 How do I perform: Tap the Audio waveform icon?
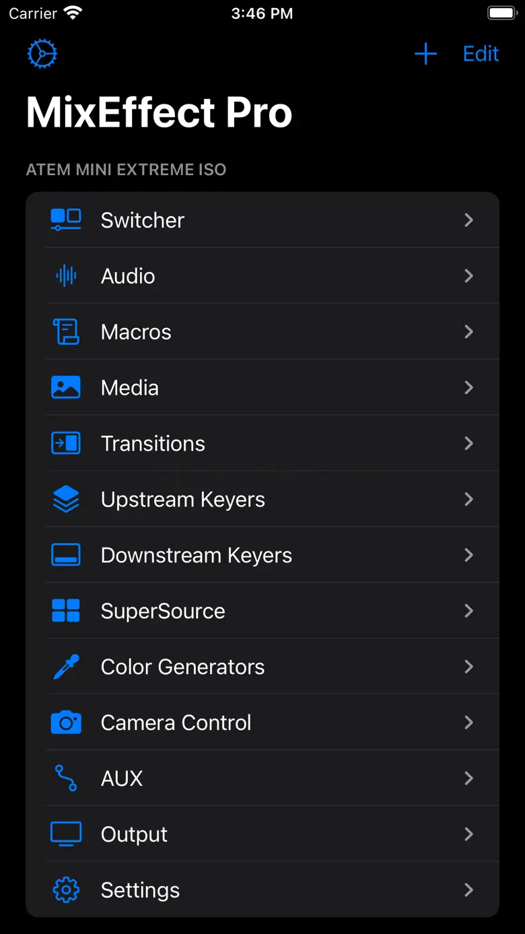coord(66,276)
